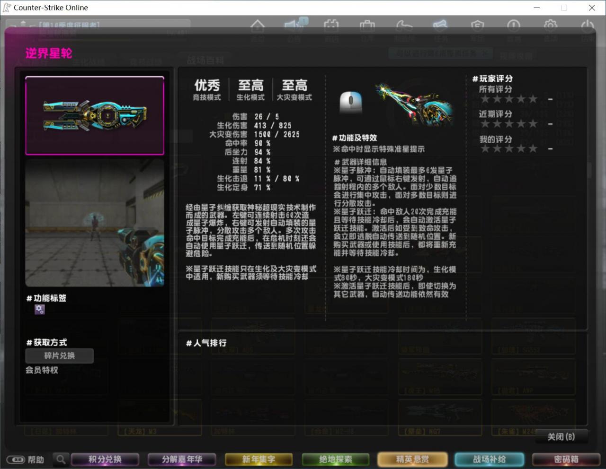Image resolution: width=606 pixels, height=469 pixels.
Task: Open the 绝地探索 event button
Action: click(335, 459)
